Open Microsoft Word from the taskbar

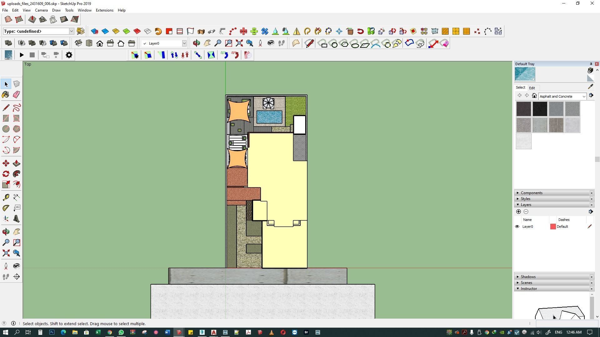pos(167,332)
